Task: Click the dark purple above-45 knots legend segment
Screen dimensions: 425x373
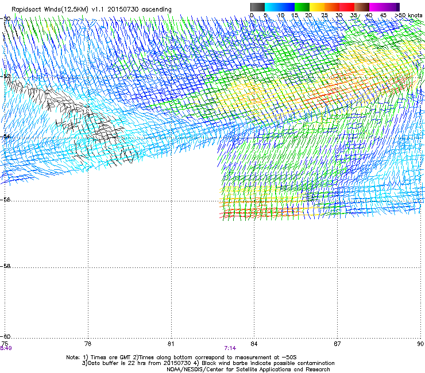Action: (392, 7)
